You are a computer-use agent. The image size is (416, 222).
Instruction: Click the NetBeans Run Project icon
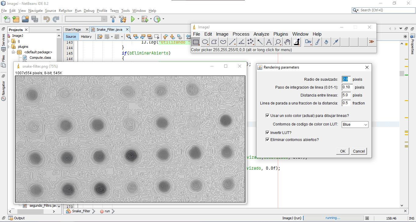[x=133, y=19]
